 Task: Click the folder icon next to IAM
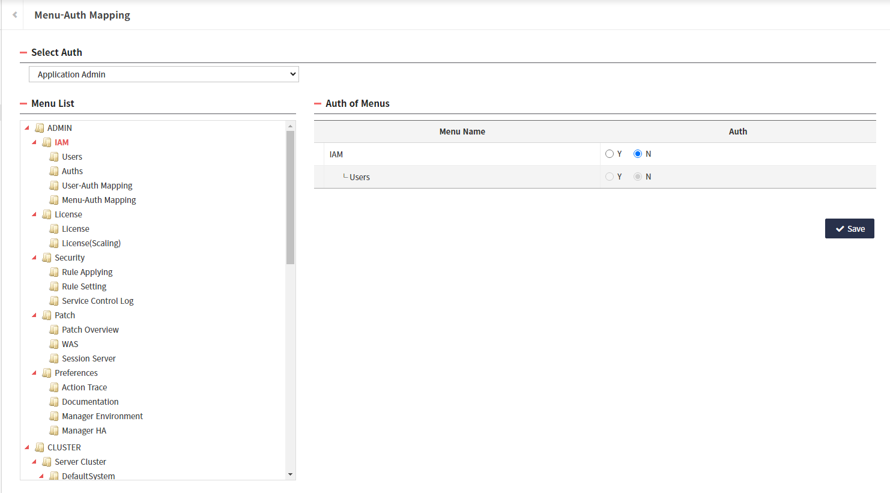pyautogui.click(x=47, y=142)
